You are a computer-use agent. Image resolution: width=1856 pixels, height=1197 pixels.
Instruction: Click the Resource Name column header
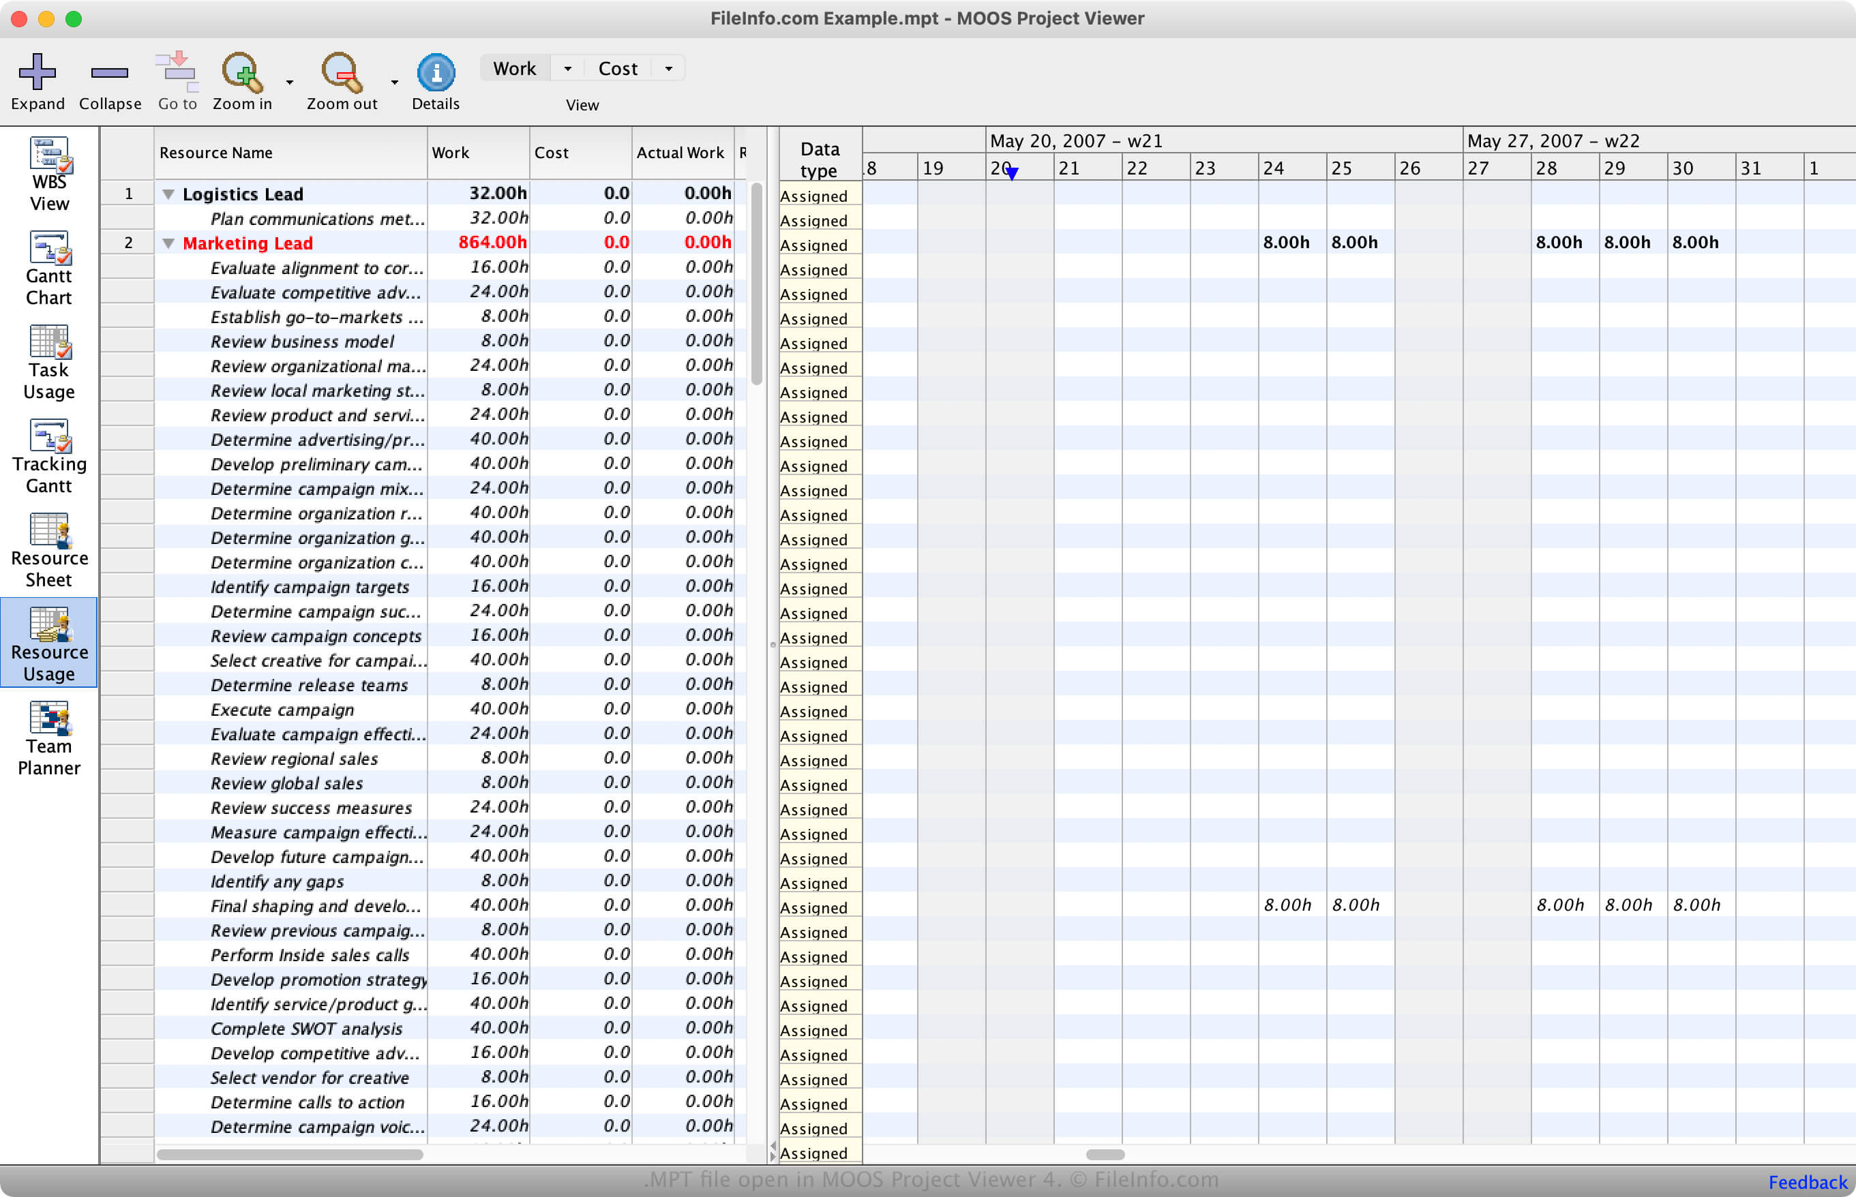coord(290,153)
